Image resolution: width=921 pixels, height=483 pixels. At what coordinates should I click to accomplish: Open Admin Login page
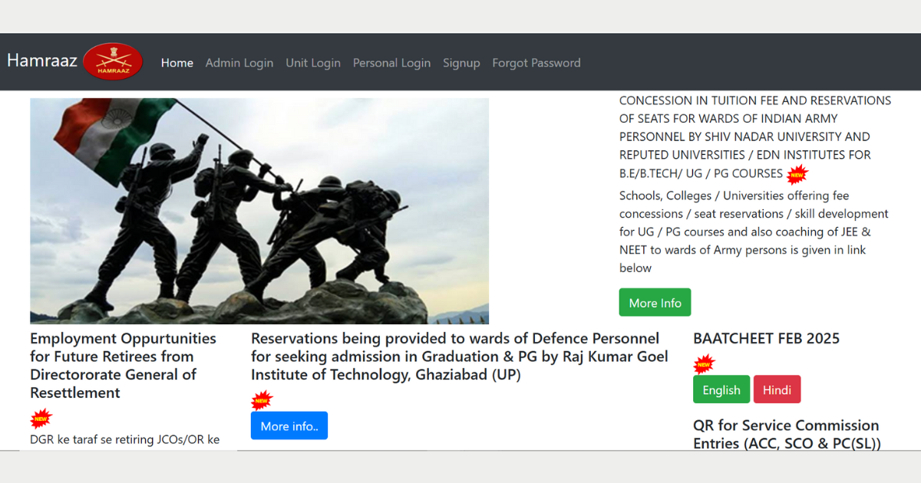(x=239, y=63)
